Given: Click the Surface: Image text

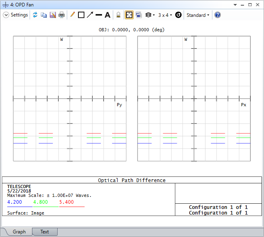Looking at the screenshot, I should 26,213.
